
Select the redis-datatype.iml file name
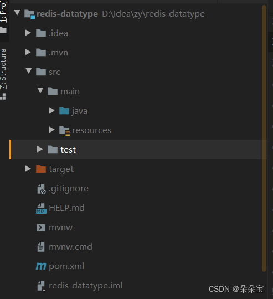(85, 286)
